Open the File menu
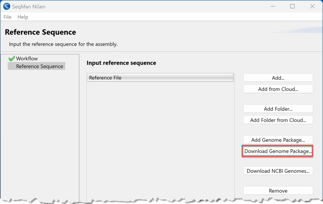The image size is (323, 204). coord(8,17)
